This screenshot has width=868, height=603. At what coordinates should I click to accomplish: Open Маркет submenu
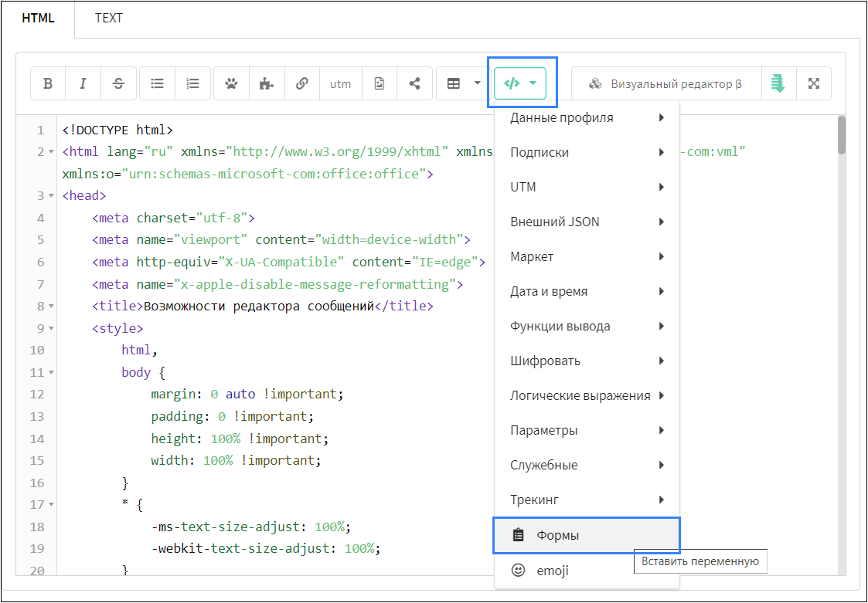[587, 256]
